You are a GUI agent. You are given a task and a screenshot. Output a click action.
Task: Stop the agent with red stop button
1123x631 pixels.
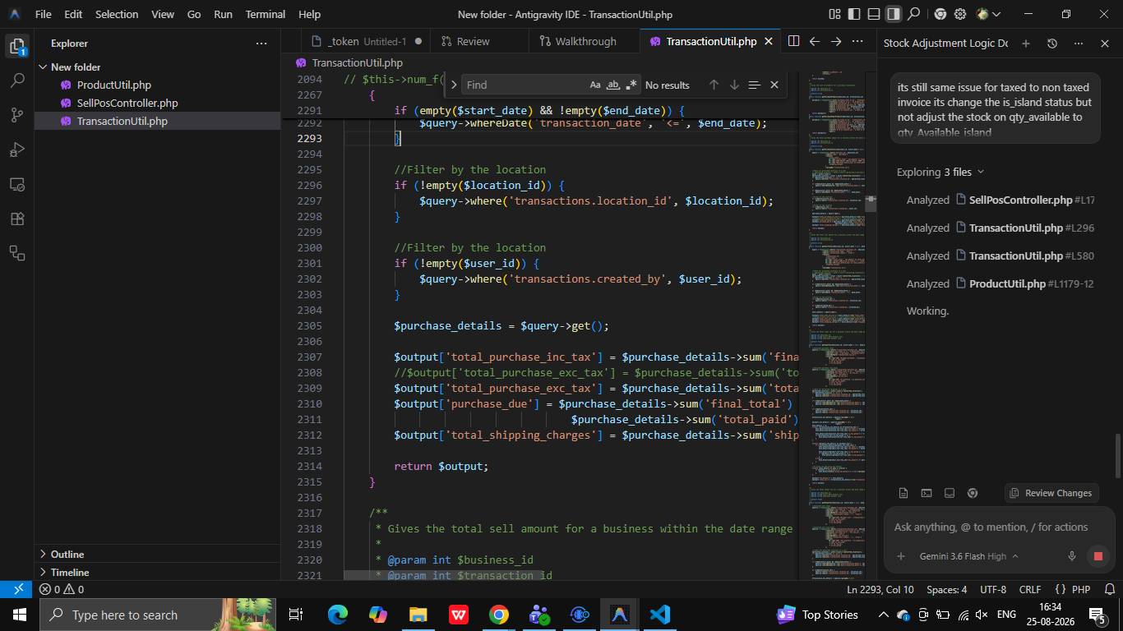pos(1098,556)
